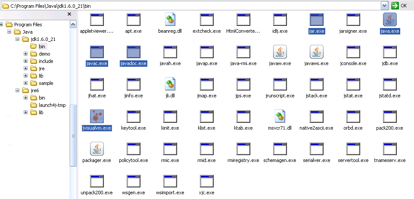
Task: Click the native2ascii.exe file name
Action: (316, 128)
